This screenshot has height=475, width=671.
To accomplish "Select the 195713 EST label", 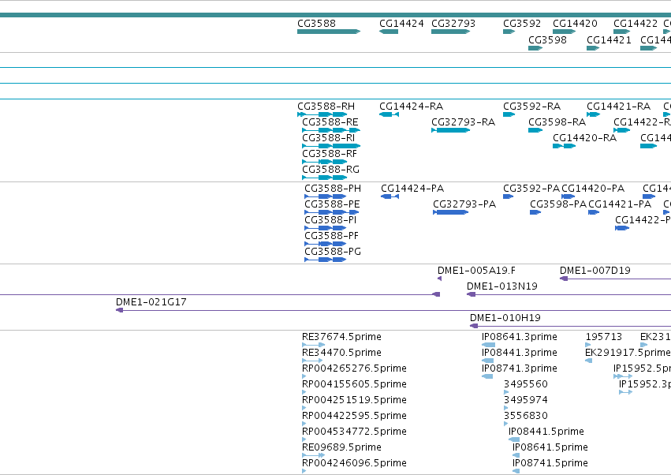I will click(x=603, y=337).
